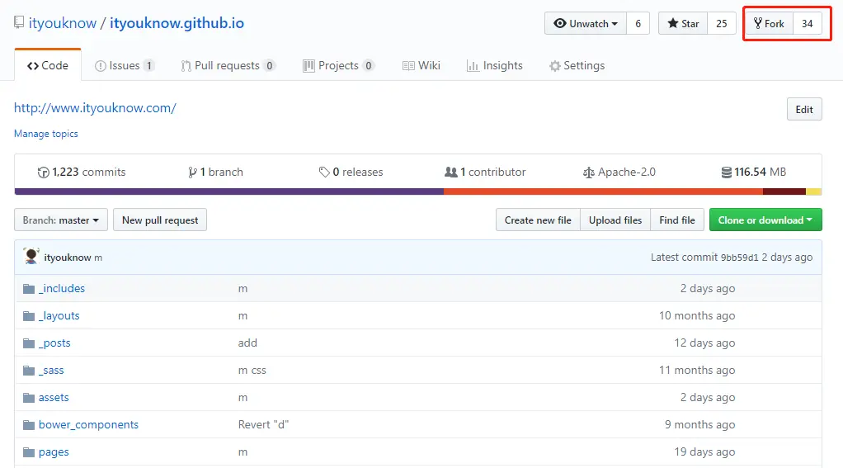Switch to the Code tab
Viewport: 843px width, 468px height.
(x=48, y=66)
